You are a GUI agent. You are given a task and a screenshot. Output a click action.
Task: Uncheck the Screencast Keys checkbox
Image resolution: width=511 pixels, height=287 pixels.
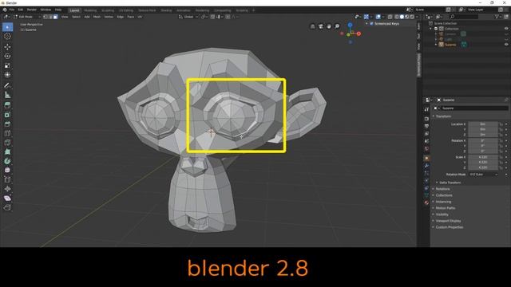point(371,24)
